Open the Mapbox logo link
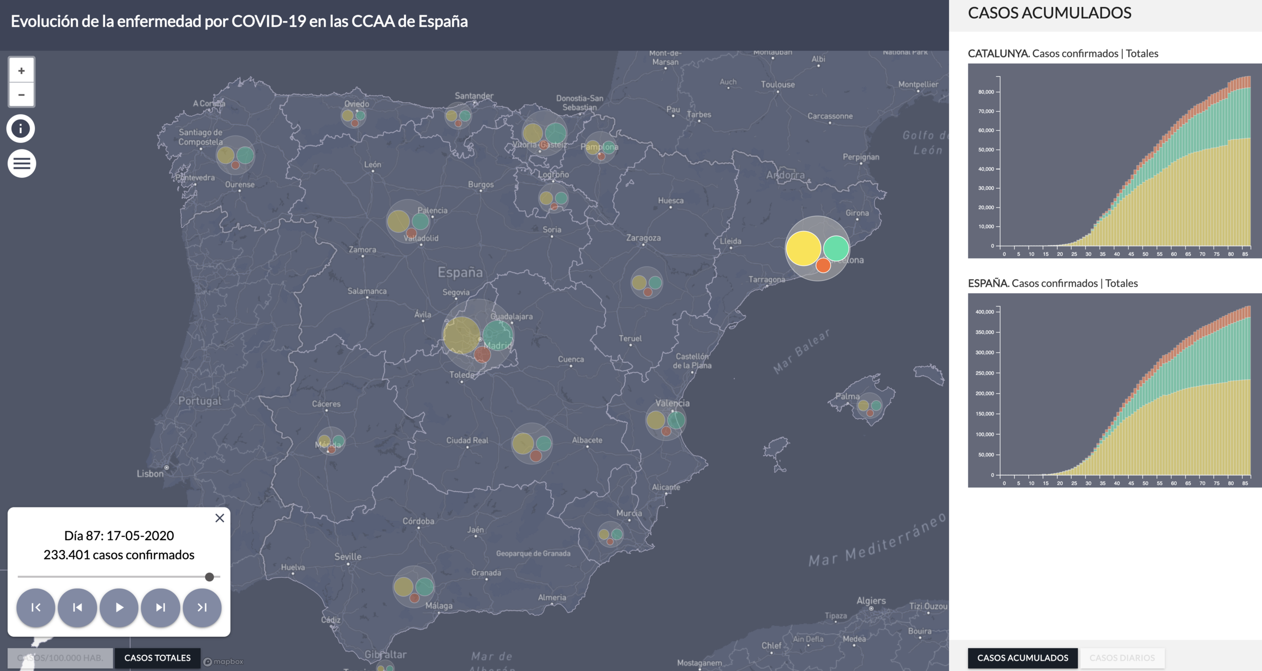 pyautogui.click(x=224, y=661)
